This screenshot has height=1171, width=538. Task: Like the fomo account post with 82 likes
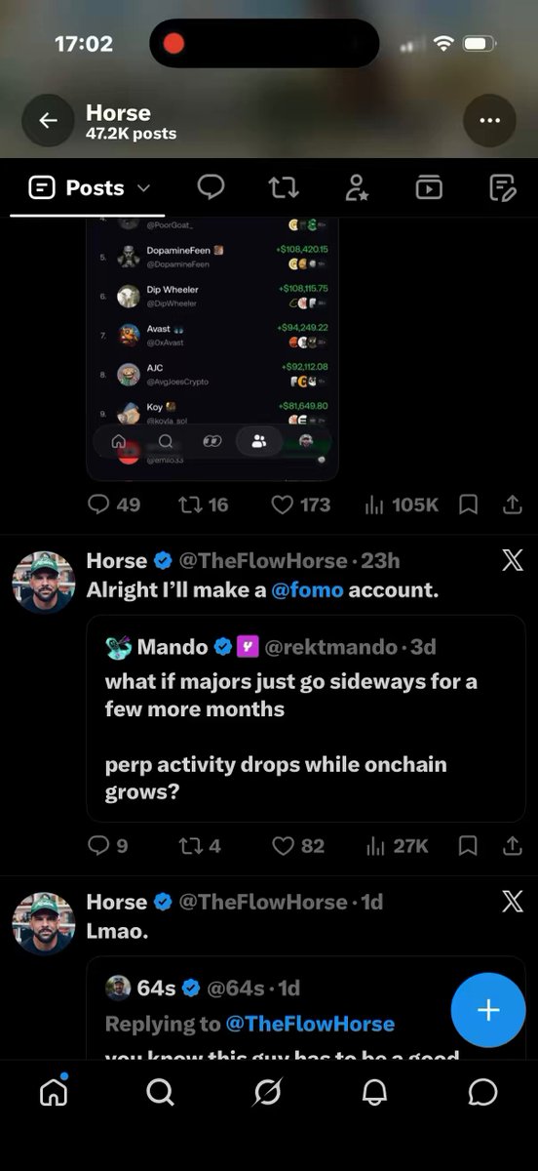pos(297,846)
